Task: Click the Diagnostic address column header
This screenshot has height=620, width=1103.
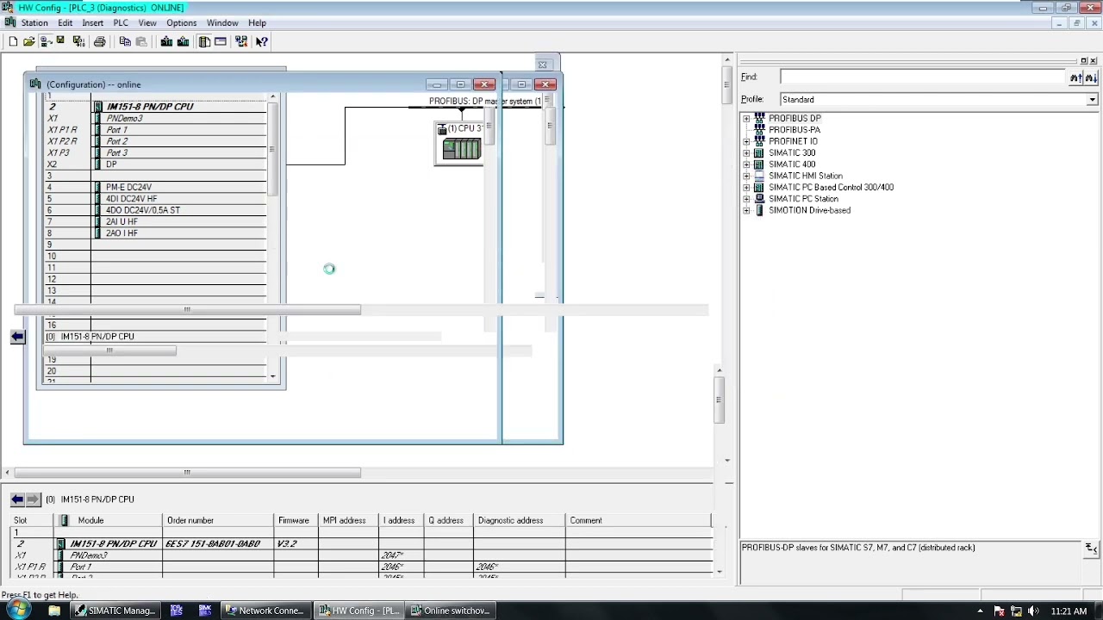Action: pyautogui.click(x=519, y=520)
